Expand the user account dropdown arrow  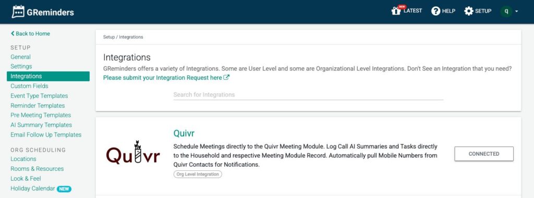(x=517, y=11)
